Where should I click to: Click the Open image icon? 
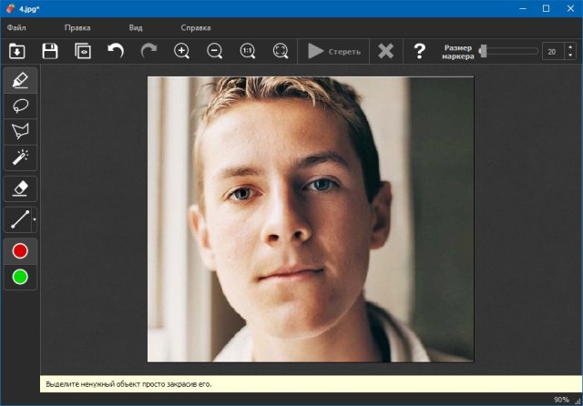(x=17, y=51)
